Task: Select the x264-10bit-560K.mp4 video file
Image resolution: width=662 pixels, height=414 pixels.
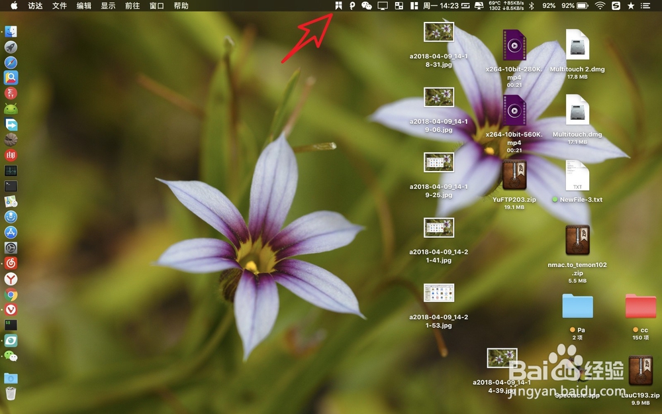Action: click(514, 110)
